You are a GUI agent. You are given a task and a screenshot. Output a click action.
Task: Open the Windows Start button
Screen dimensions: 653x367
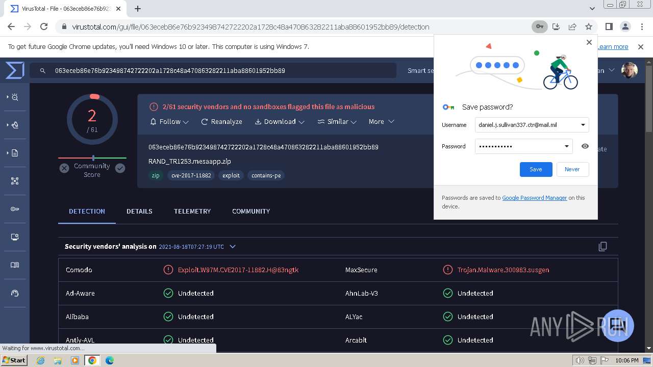pos(14,360)
